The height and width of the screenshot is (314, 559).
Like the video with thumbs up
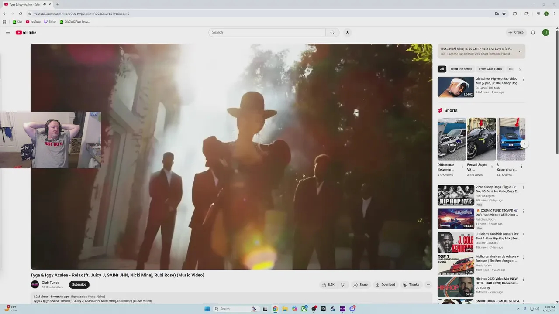pos(328,285)
